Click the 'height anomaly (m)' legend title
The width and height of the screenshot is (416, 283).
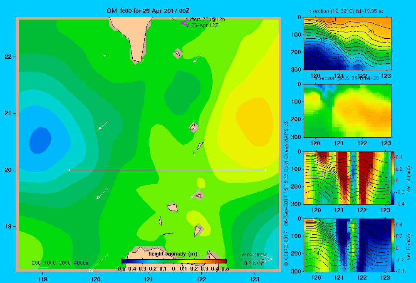pos(173,254)
